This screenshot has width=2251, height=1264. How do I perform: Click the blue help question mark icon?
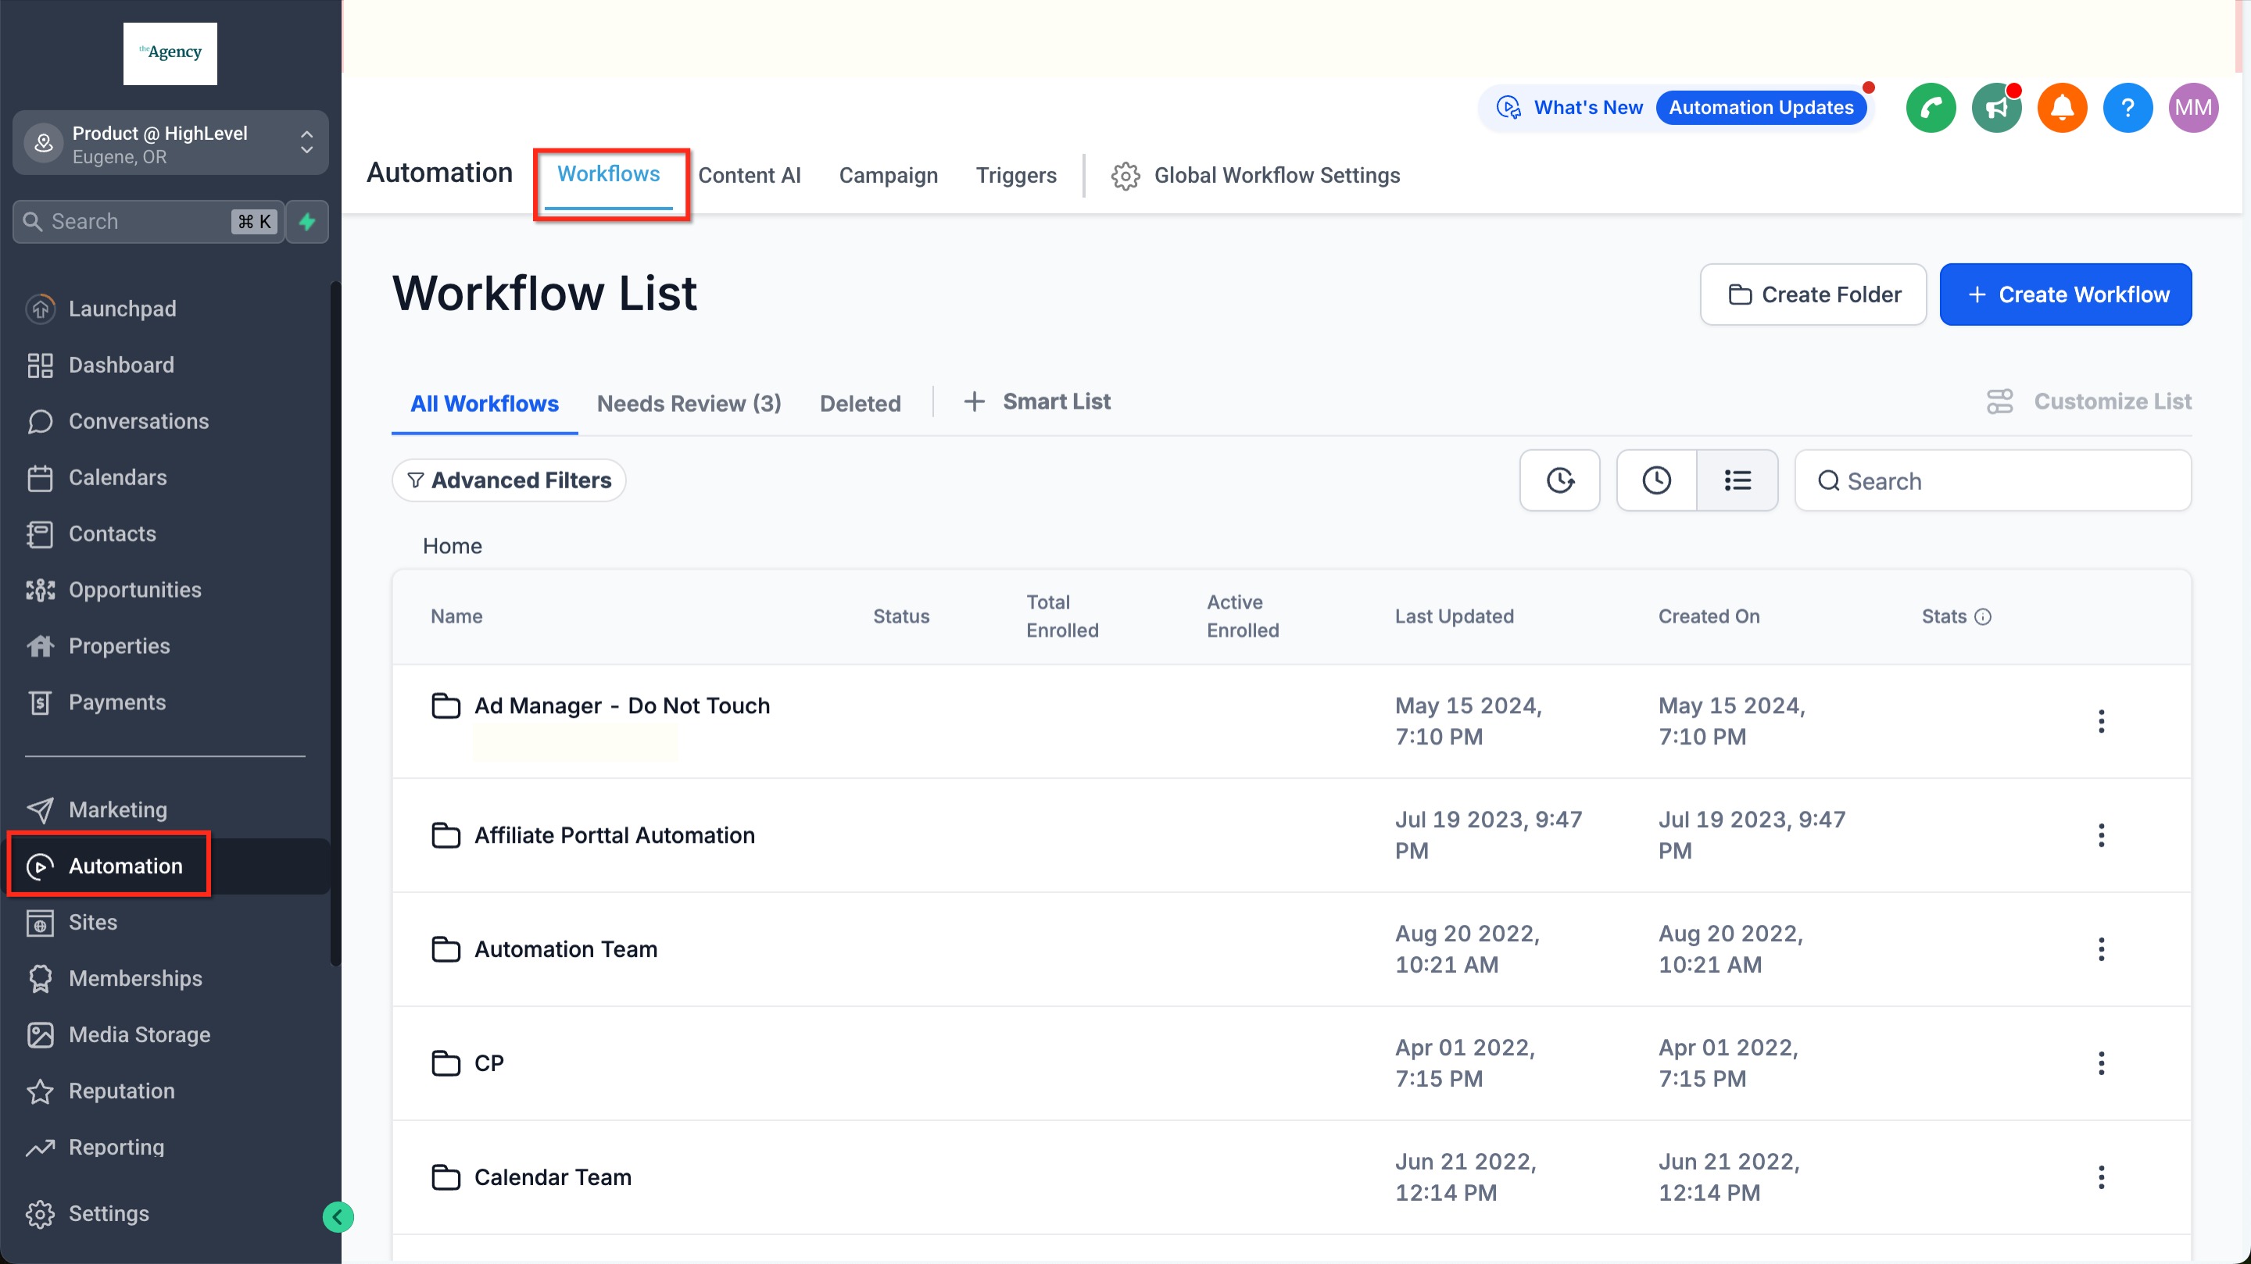point(2127,108)
